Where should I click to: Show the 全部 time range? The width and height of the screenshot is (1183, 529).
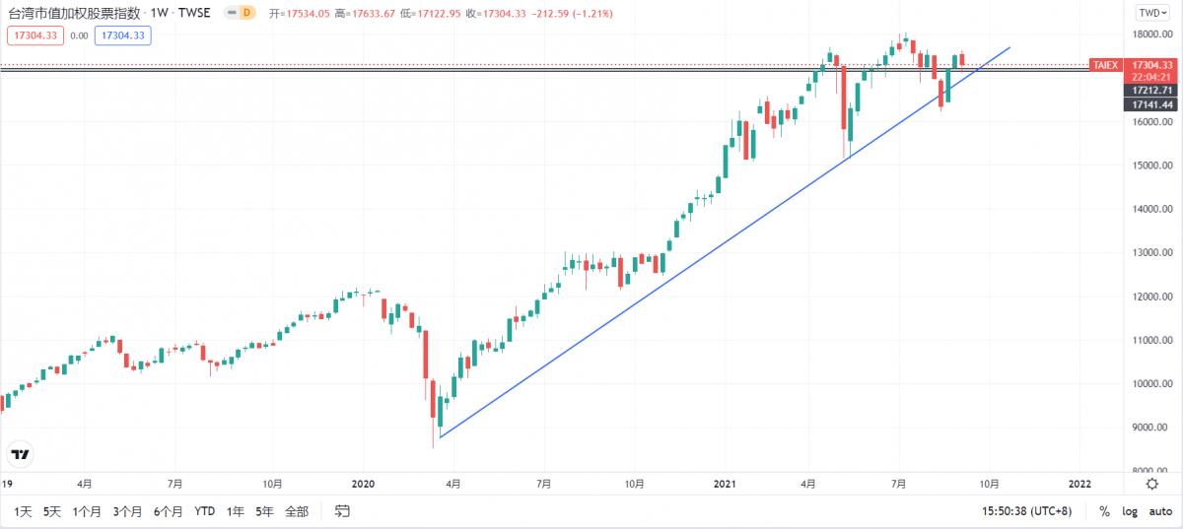[x=296, y=511]
